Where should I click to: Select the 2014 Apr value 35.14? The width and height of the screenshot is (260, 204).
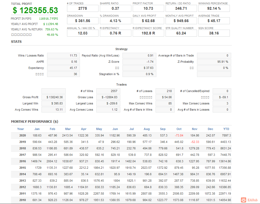(x=85, y=174)
